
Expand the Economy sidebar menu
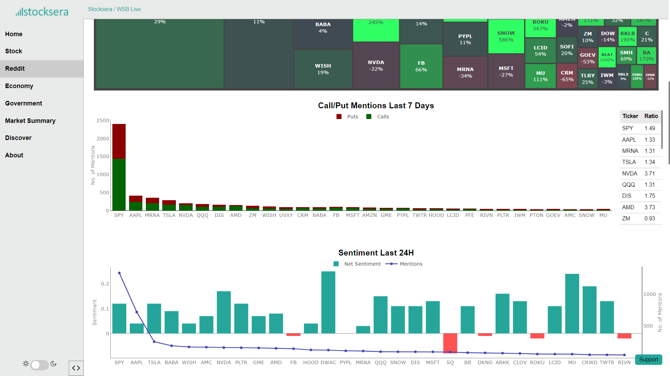click(x=19, y=86)
